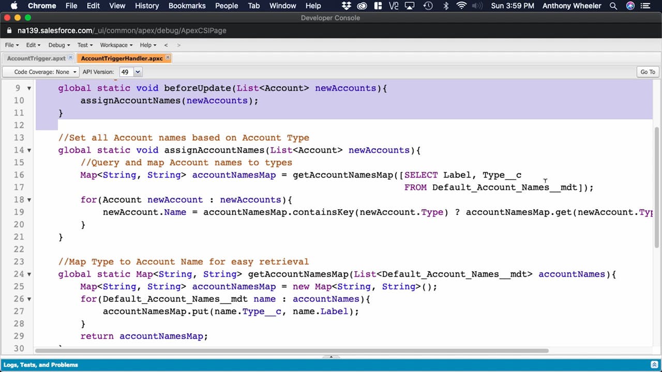Click the comment "//Set all Account names based on Account Type"
This screenshot has width=662, height=372.
tap(184, 138)
